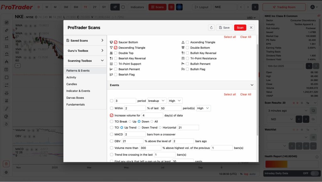The width and height of the screenshot is (322, 182).
Task: Select the text tool icon in left sidebar
Action: 6,69
